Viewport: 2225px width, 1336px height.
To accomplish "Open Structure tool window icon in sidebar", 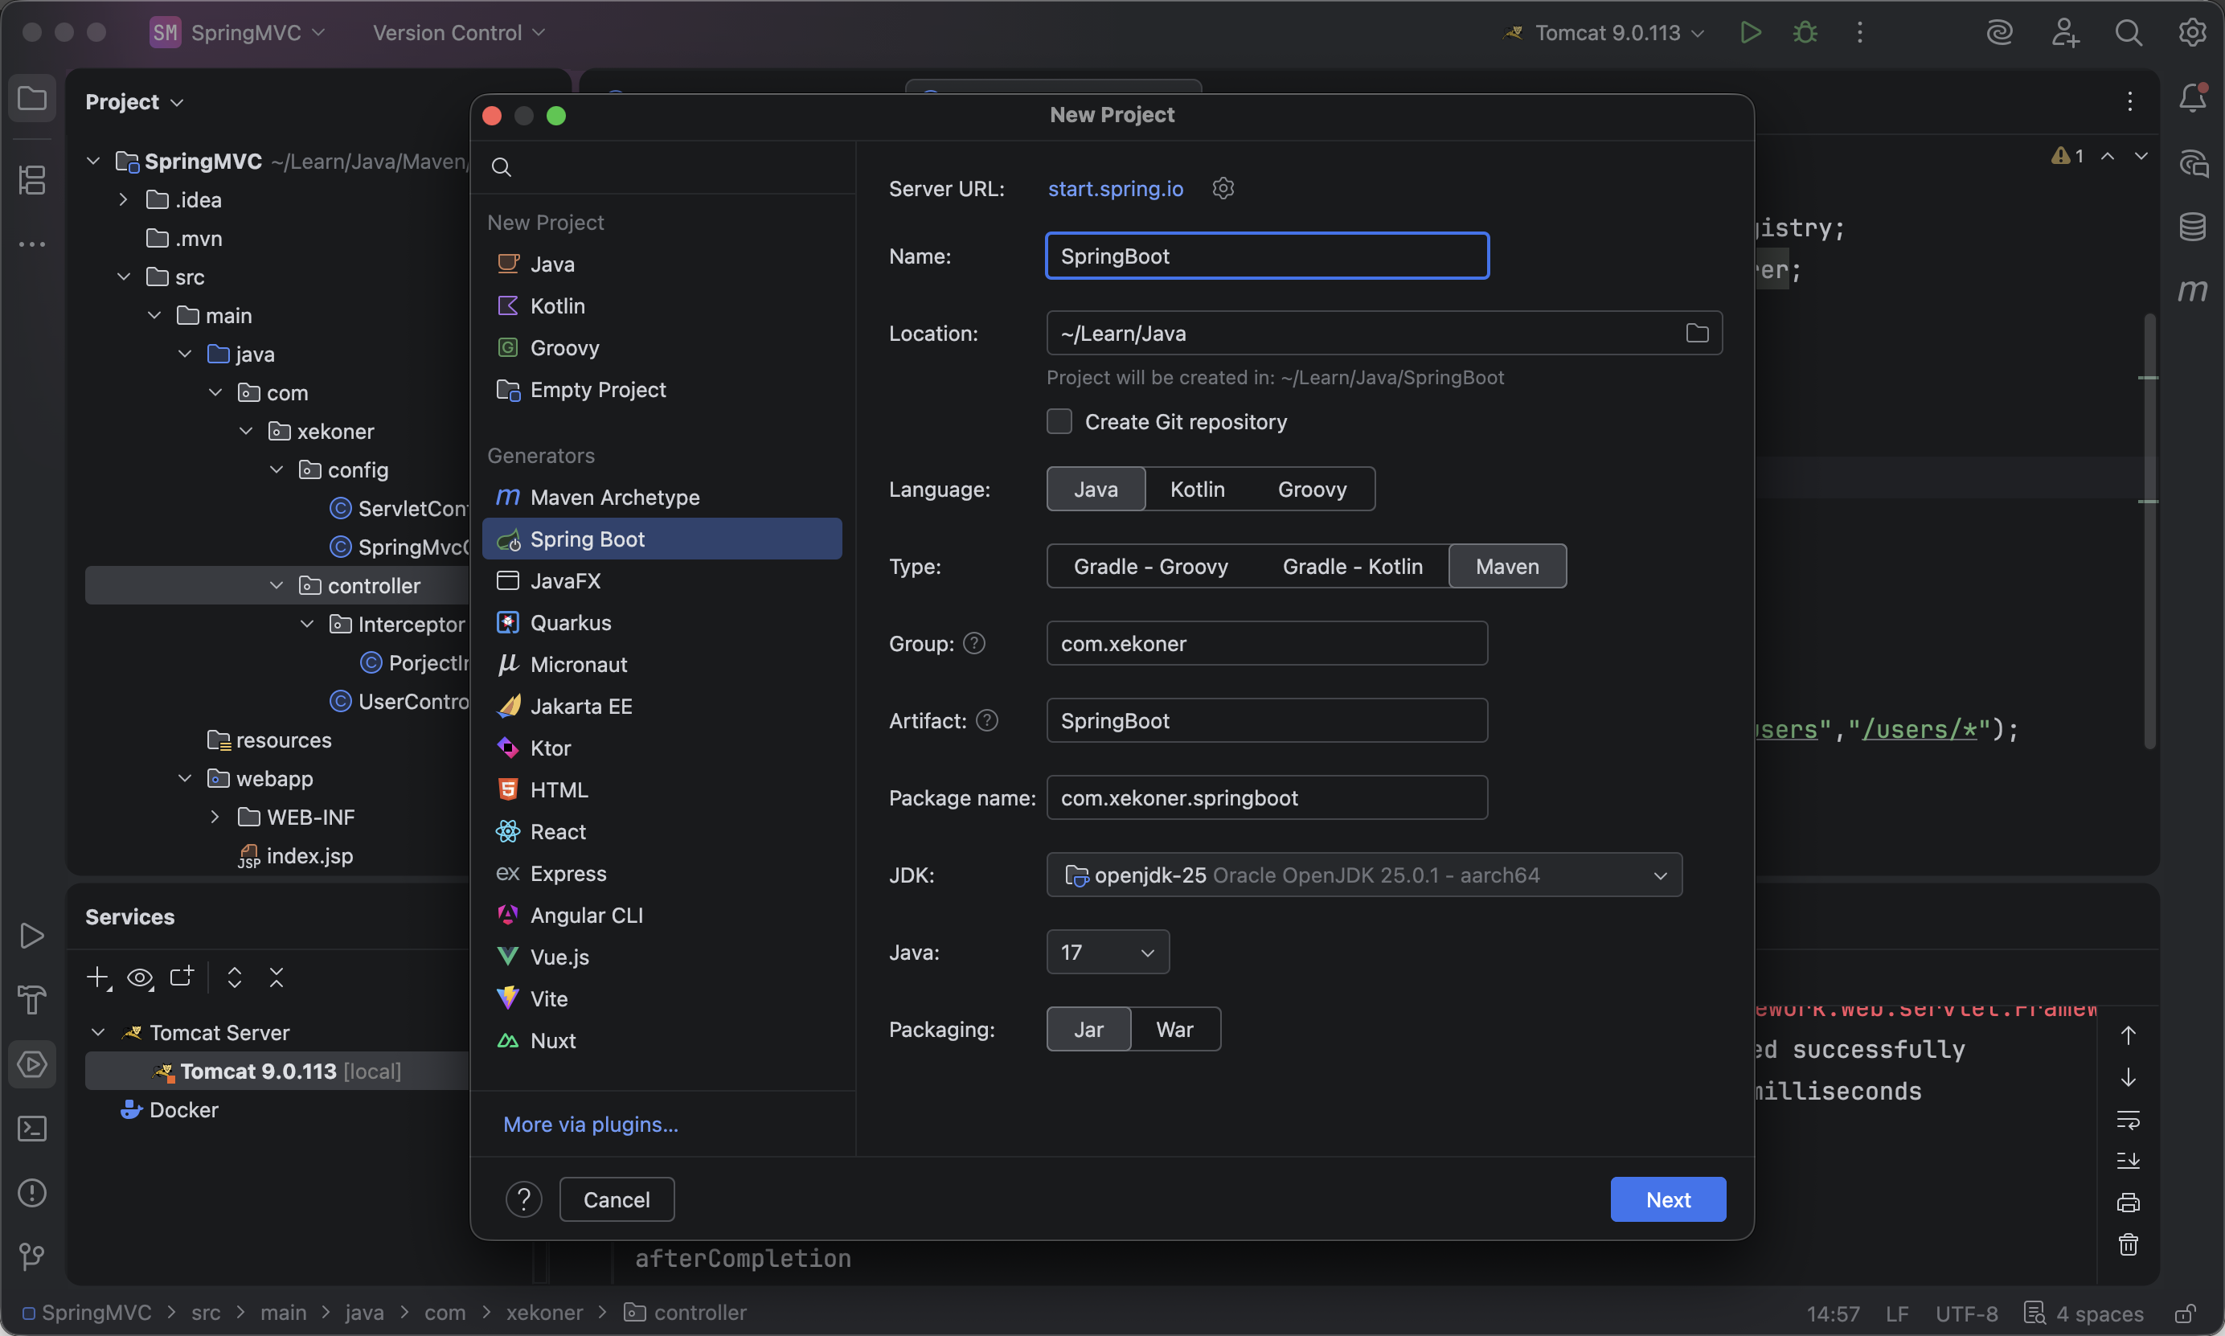I will tap(32, 179).
